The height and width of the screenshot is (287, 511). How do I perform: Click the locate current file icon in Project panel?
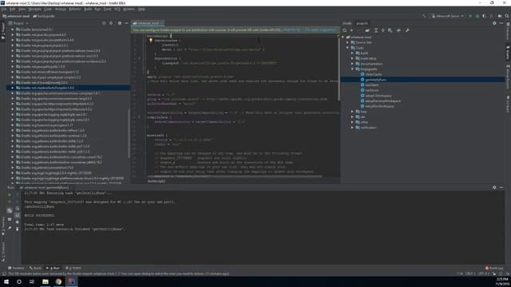104,23
